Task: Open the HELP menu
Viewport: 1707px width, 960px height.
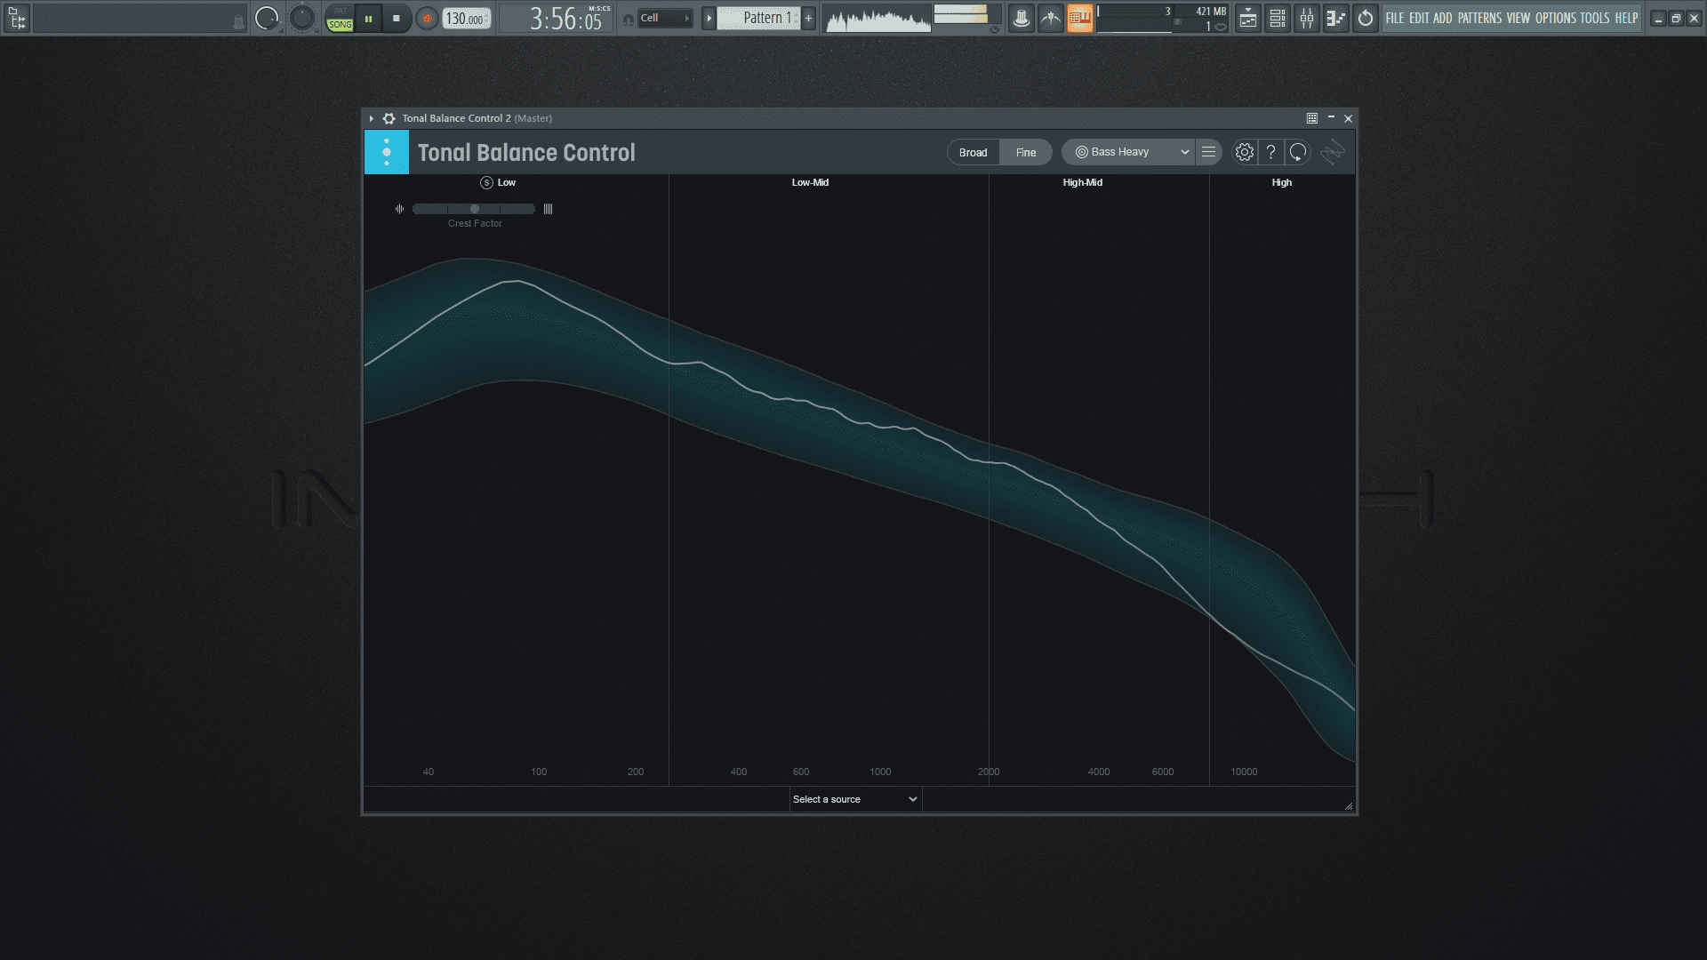Action: (1627, 18)
